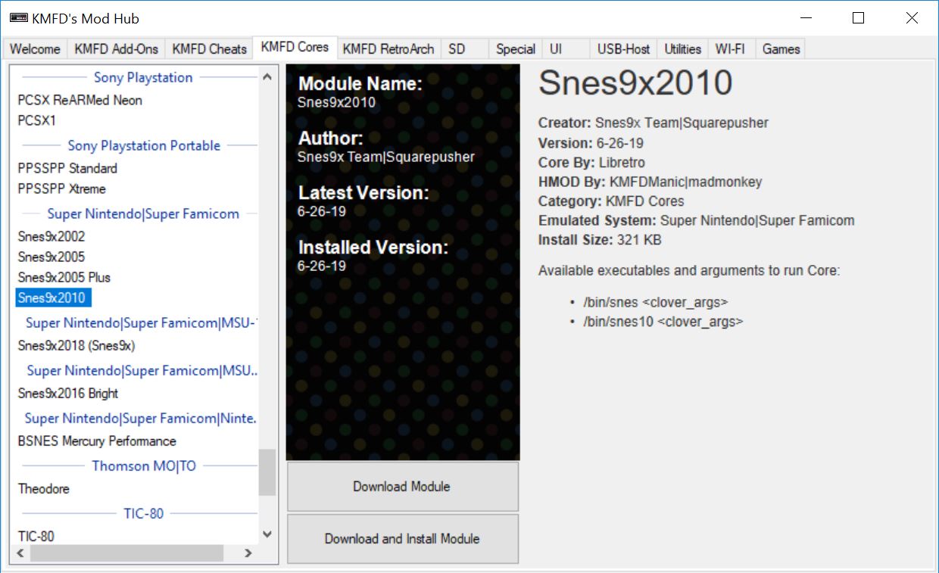Select the PCSX1 core
The image size is (939, 573).
click(x=37, y=120)
